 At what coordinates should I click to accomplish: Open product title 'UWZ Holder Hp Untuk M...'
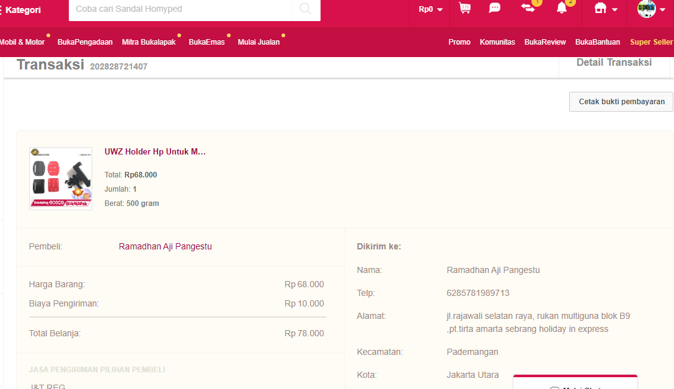(x=155, y=151)
